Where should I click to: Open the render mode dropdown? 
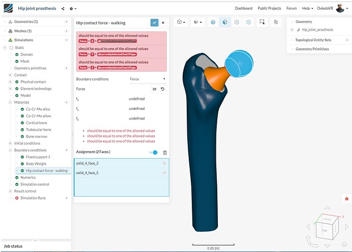198,22
